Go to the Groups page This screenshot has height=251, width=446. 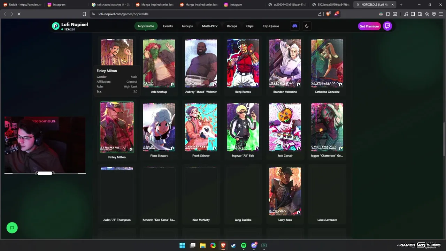(187, 26)
